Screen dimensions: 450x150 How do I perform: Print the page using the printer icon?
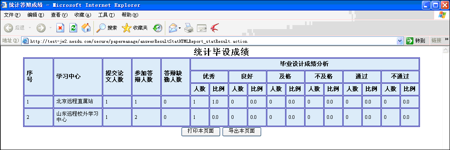(188, 28)
